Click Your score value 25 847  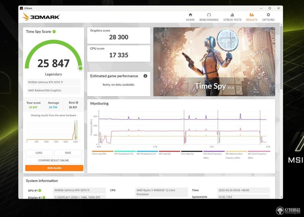(x=33, y=107)
